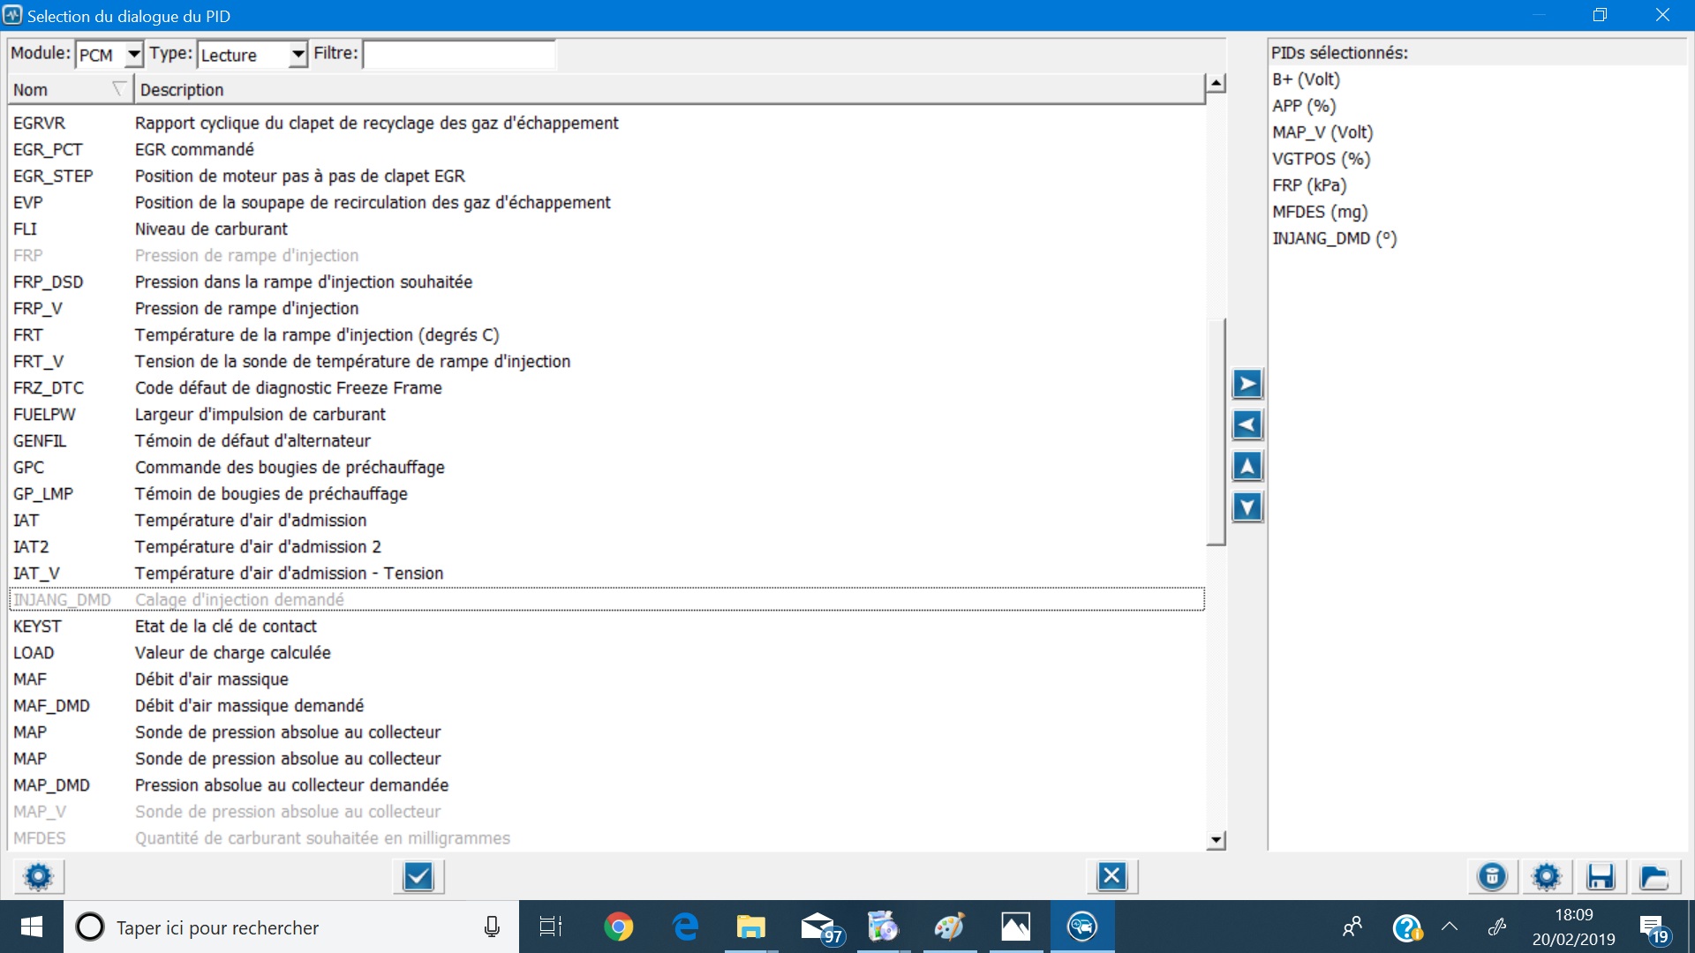Open Chrome from the Windows taskbar
This screenshot has width=1695, height=953.
point(618,927)
